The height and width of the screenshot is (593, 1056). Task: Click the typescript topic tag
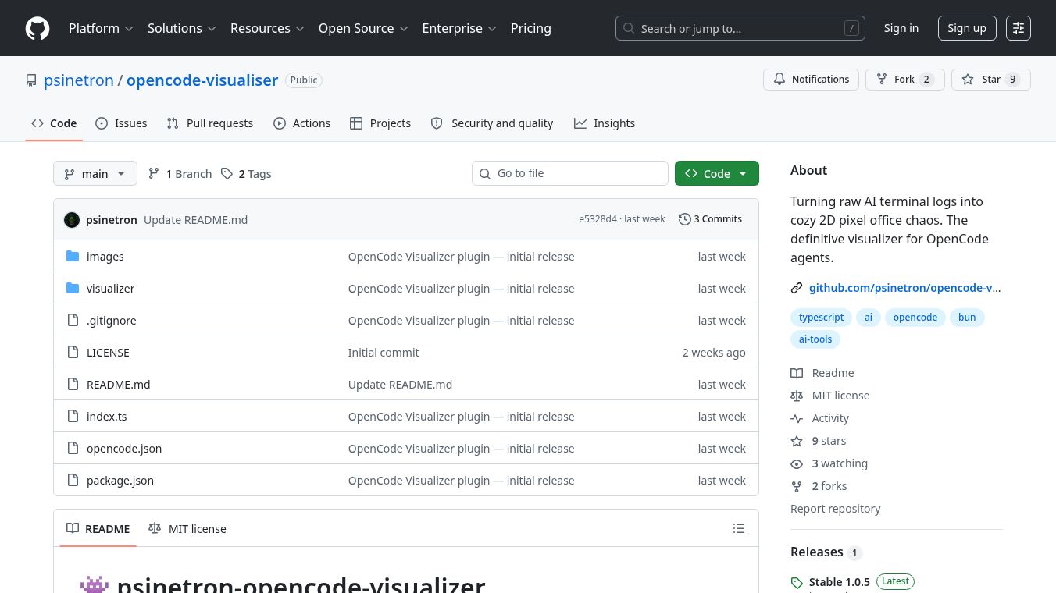(822, 318)
